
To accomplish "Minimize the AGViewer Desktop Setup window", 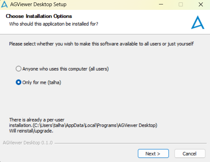I will click(x=161, y=4).
